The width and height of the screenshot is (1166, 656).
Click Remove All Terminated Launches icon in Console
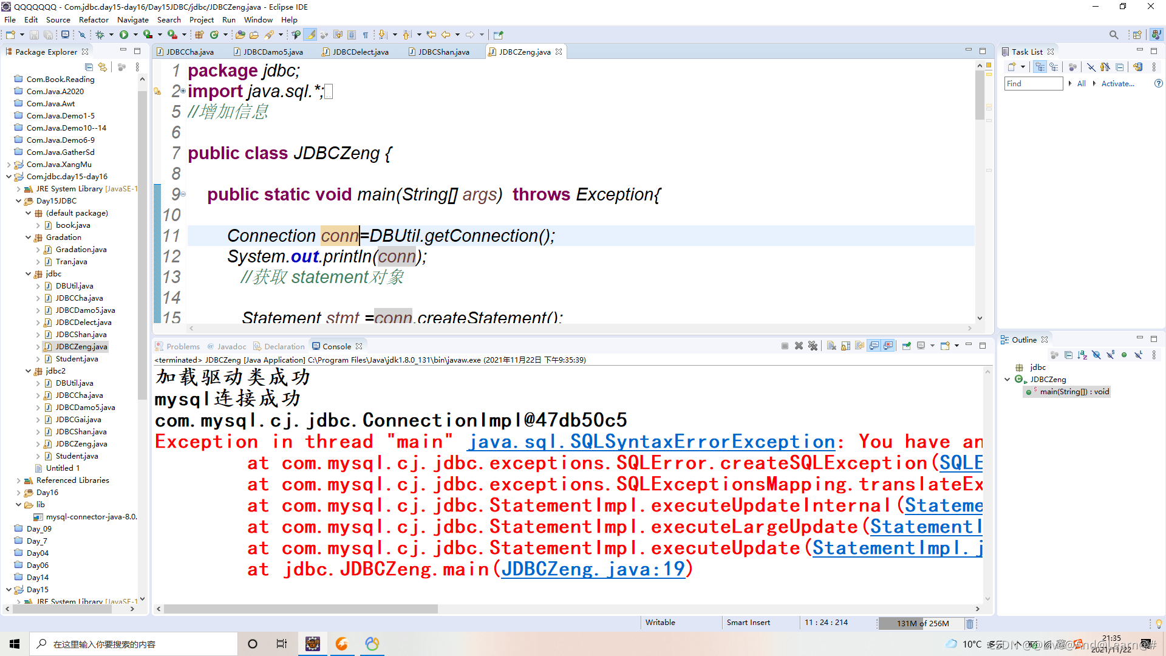point(813,346)
